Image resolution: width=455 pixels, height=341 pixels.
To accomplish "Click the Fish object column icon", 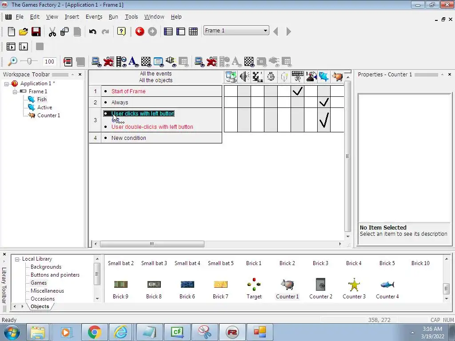I will [324, 77].
